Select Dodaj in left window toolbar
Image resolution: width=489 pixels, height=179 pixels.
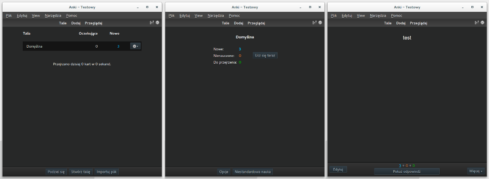pyautogui.click(x=76, y=23)
